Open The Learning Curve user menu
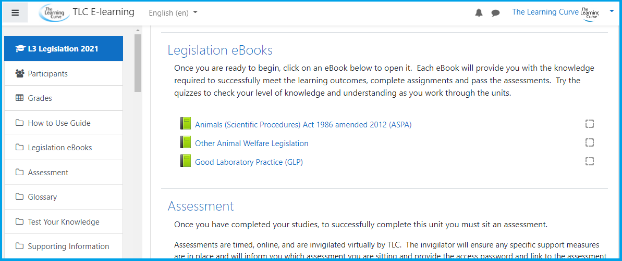Image resolution: width=622 pixels, height=261 pixels. click(545, 12)
